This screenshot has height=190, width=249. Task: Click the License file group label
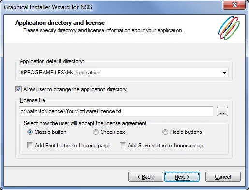point(32,100)
